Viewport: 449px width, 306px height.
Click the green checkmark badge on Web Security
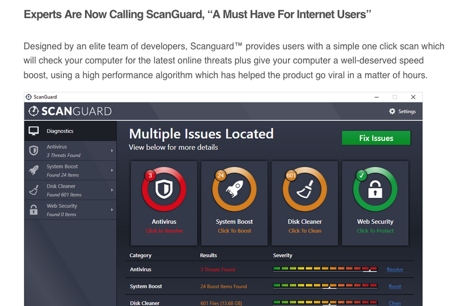[361, 175]
